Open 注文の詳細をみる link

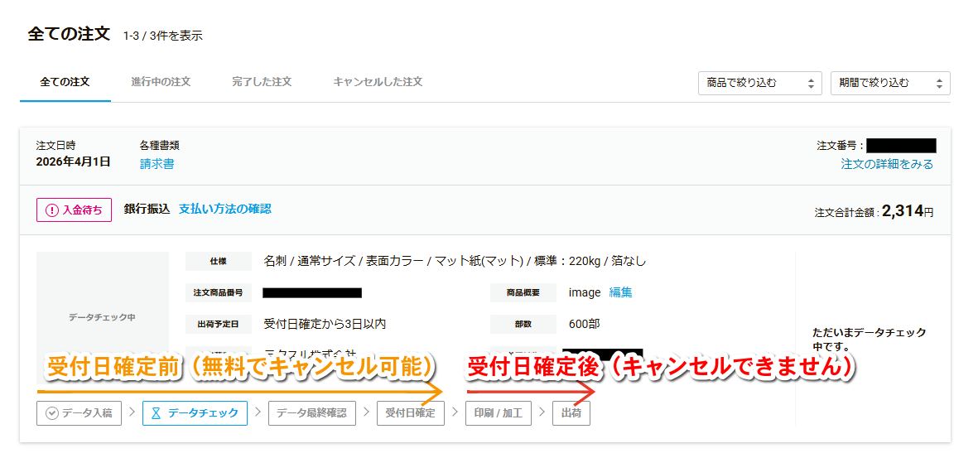click(887, 164)
